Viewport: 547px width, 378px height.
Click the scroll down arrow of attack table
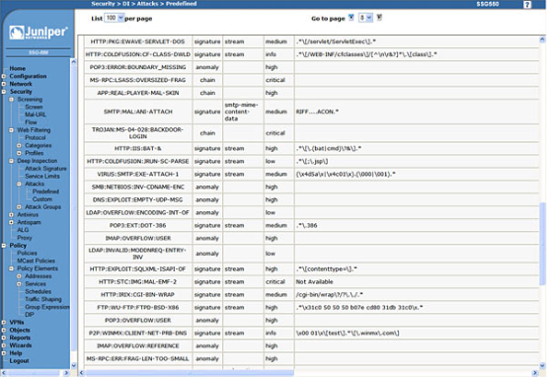[542, 366]
